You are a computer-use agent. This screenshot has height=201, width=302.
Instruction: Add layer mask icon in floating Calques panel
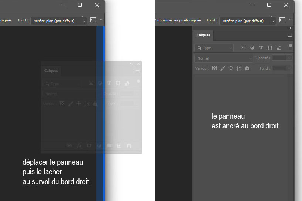[x=89, y=145]
